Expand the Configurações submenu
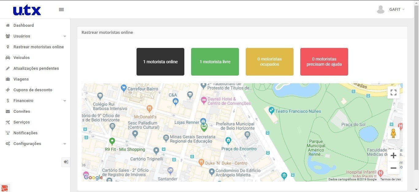Image resolution: width=419 pixels, height=192 pixels. pyautogui.click(x=65, y=144)
